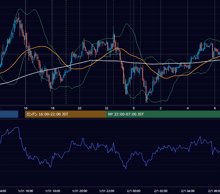Image resolution: width=220 pixels, height=194 pixels.
Task: Click the 1/31 16:00 date label
Action: coord(26,191)
